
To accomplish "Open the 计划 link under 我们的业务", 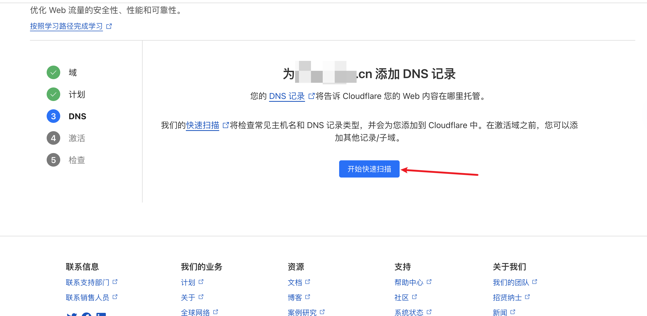I will pyautogui.click(x=188, y=282).
